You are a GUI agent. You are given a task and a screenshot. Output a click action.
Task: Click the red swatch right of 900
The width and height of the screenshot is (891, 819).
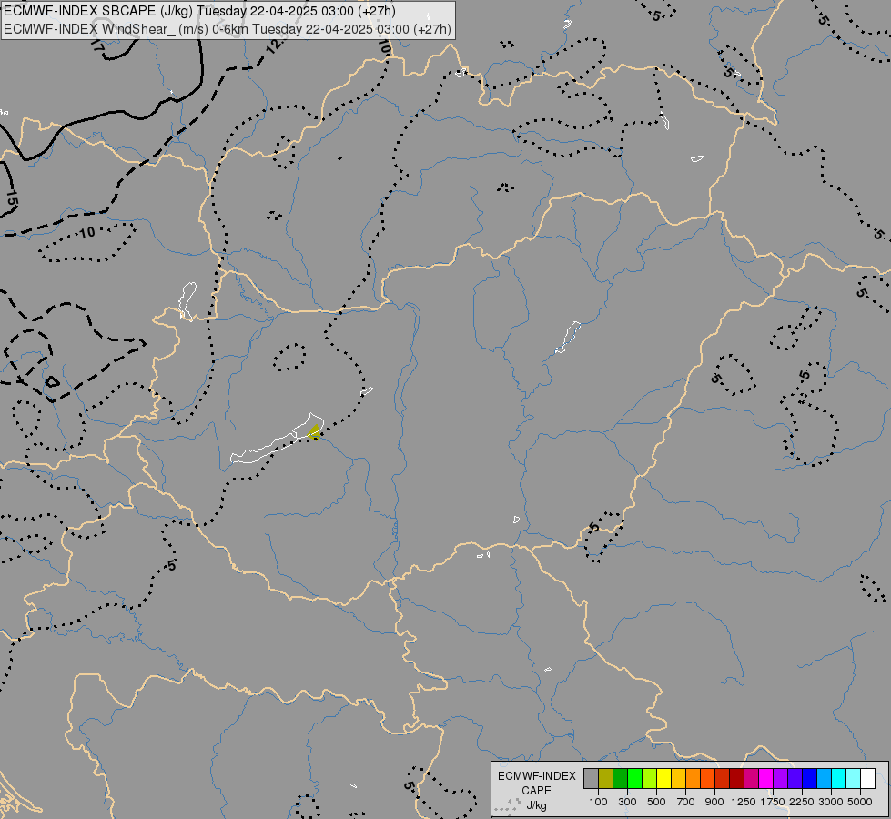[722, 779]
